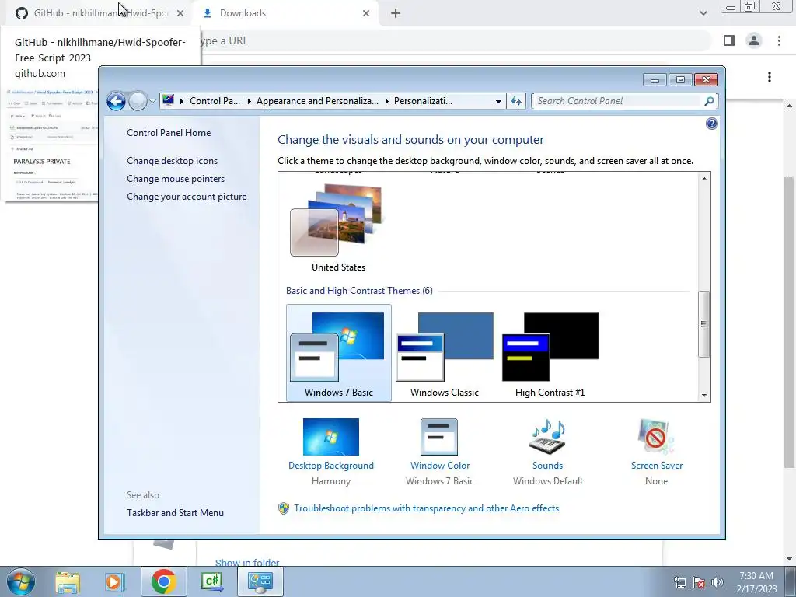Screen dimensions: 796x597
Task: Open the Chrome three-dot menu
Action: click(779, 40)
